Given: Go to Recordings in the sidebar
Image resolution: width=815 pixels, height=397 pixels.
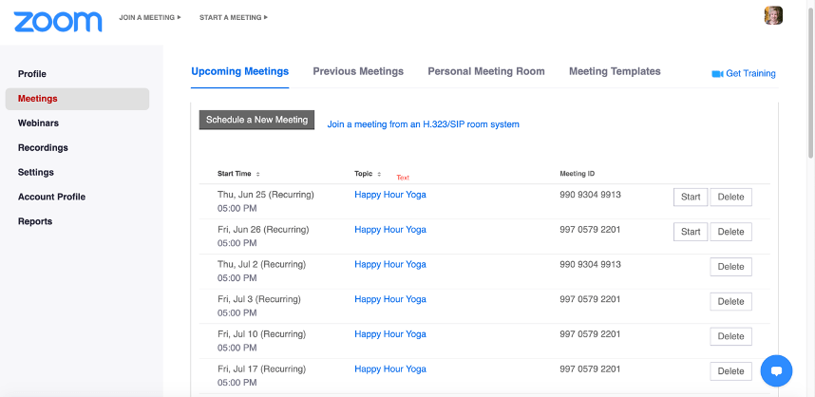Looking at the screenshot, I should tap(43, 147).
